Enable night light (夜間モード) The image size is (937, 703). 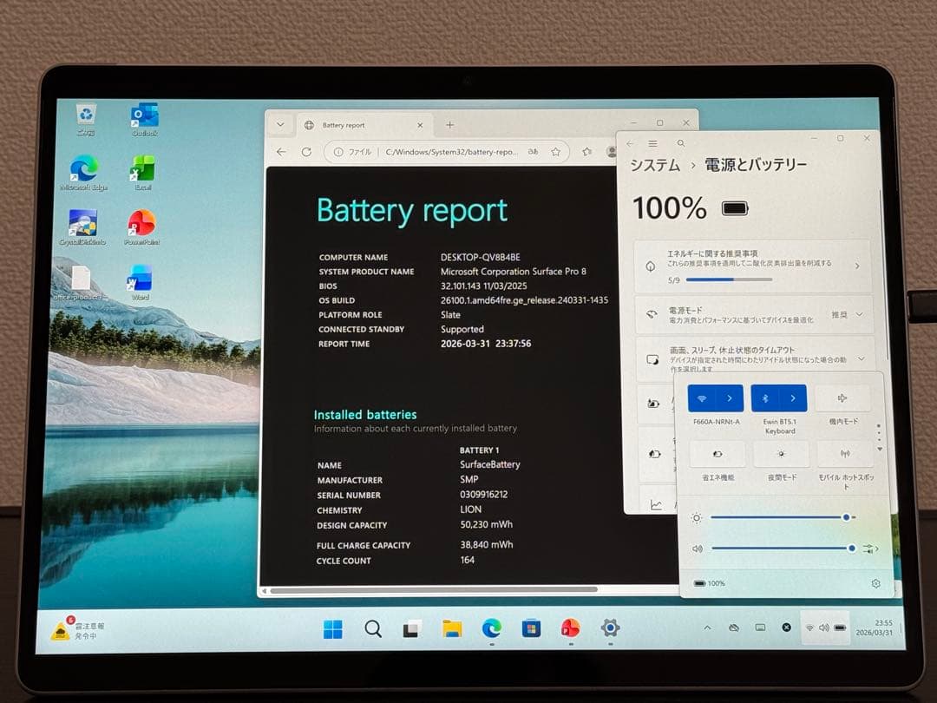pyautogui.click(x=781, y=454)
